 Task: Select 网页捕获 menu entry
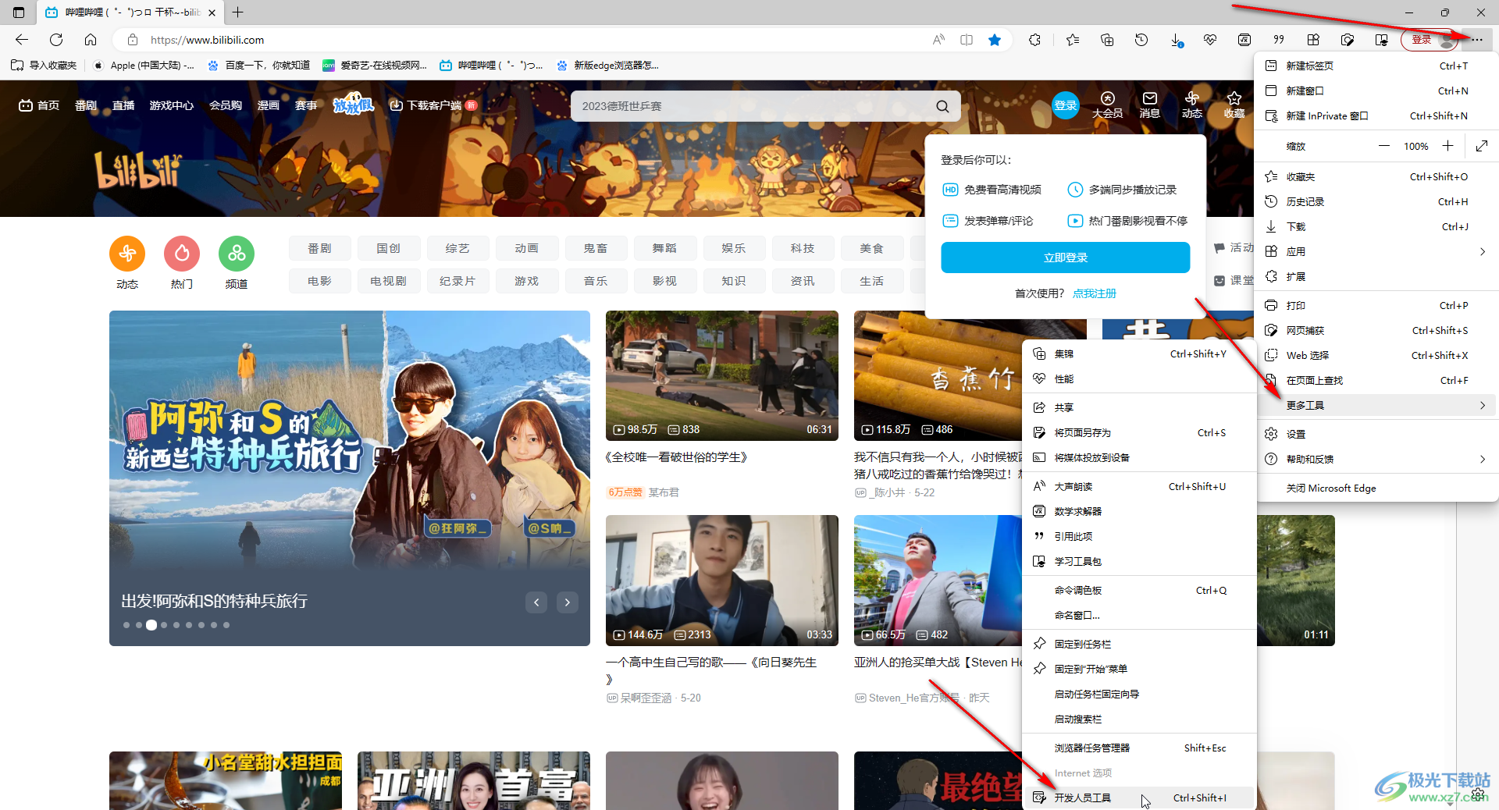click(1377, 330)
